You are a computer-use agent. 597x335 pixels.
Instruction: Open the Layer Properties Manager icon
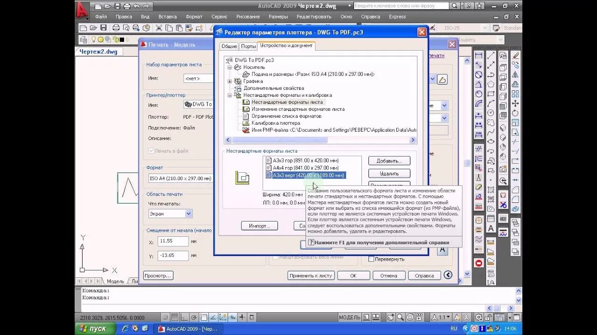83,40
